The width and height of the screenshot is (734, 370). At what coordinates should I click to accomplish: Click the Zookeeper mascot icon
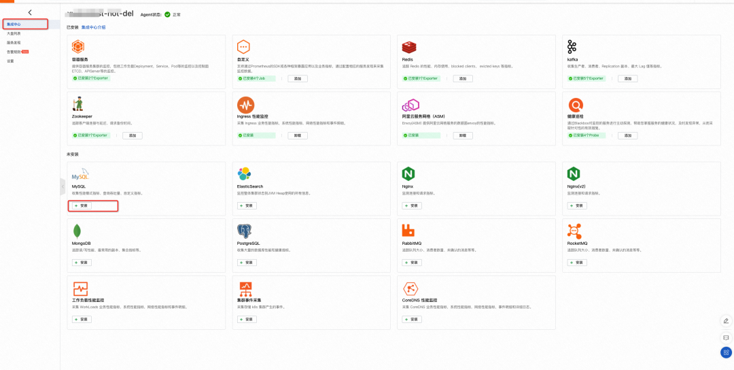(77, 104)
